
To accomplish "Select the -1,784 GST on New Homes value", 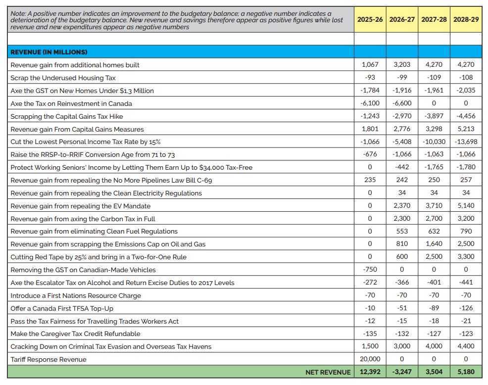I will [x=370, y=90].
